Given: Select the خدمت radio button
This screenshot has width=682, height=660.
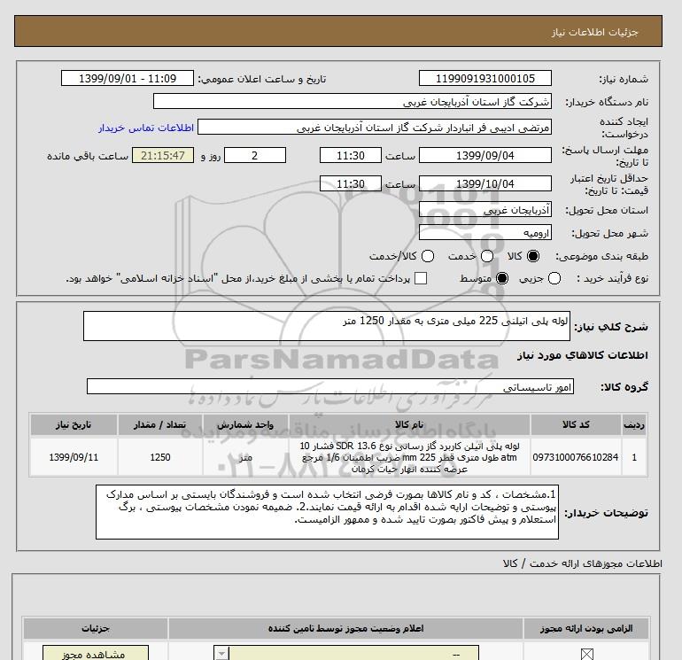Looking at the screenshot, I should [487, 256].
